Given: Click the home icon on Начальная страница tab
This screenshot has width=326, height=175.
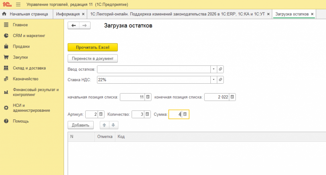Looking at the screenshot, I should coord(4,14).
